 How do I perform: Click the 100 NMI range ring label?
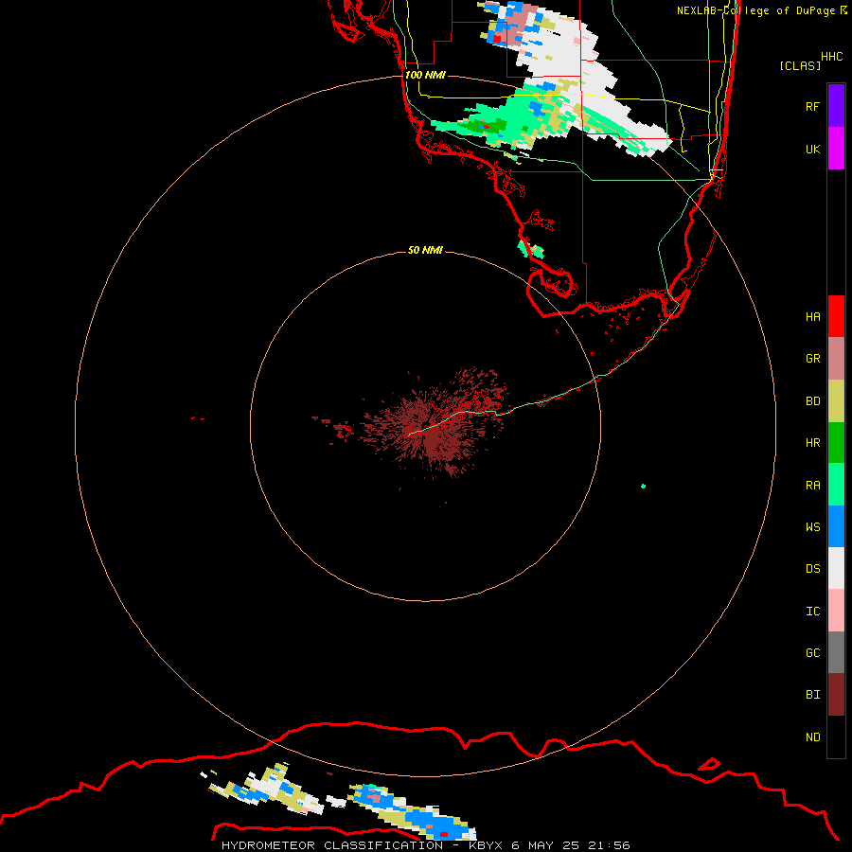click(425, 75)
